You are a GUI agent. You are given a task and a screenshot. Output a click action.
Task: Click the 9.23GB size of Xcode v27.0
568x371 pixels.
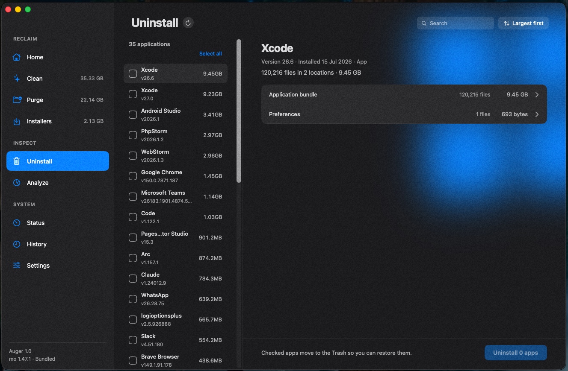point(213,94)
